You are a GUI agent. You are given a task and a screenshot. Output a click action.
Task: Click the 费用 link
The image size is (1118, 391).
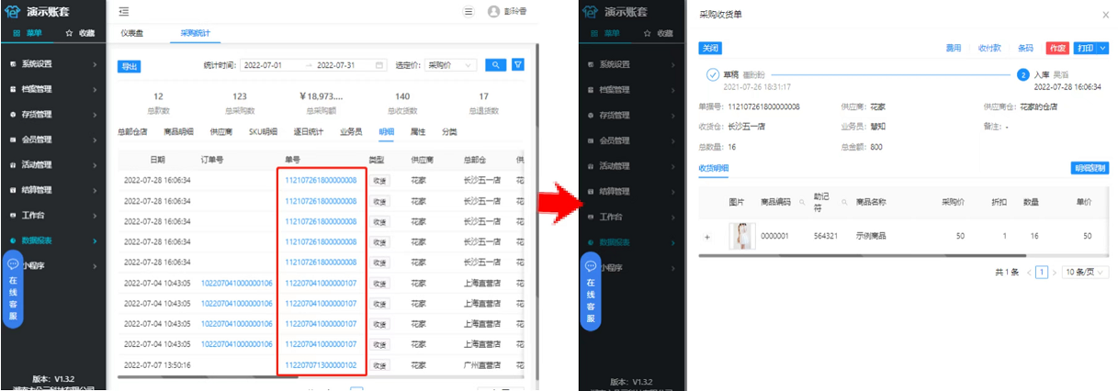click(954, 48)
